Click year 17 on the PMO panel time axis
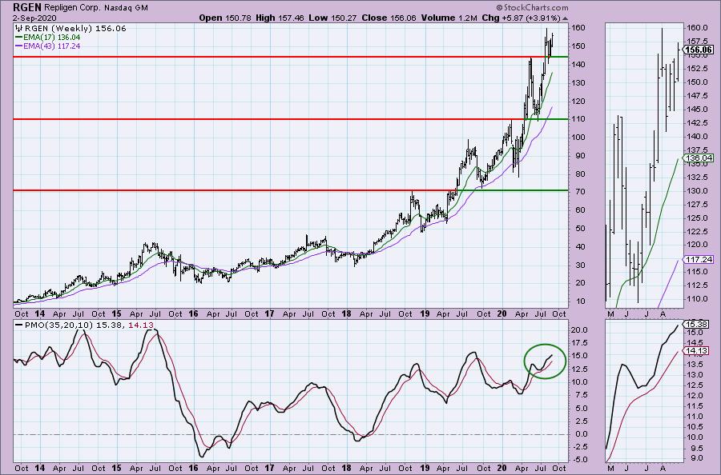Viewport: 721px width, 475px height. [x=269, y=468]
